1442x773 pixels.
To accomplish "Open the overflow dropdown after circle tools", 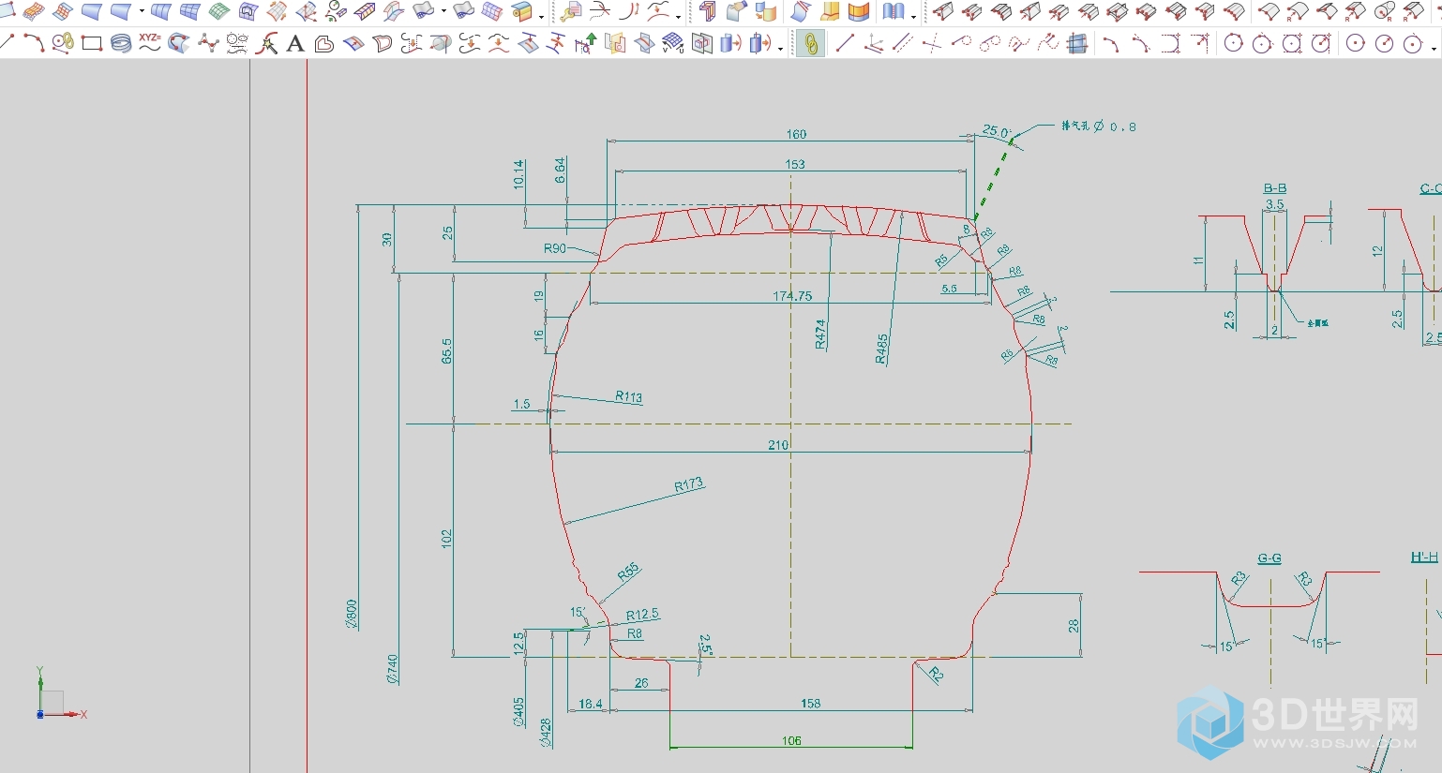I will [1434, 48].
